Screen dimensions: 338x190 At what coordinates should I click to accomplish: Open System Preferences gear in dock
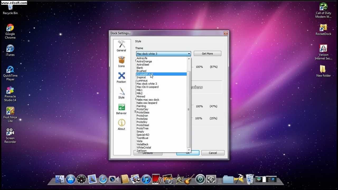(211, 179)
